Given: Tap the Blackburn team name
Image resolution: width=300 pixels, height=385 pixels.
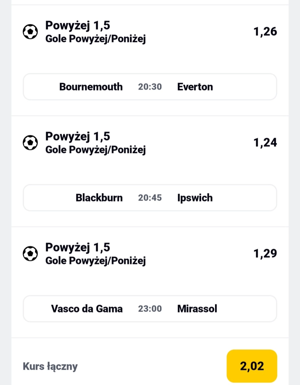Looking at the screenshot, I should tap(99, 198).
